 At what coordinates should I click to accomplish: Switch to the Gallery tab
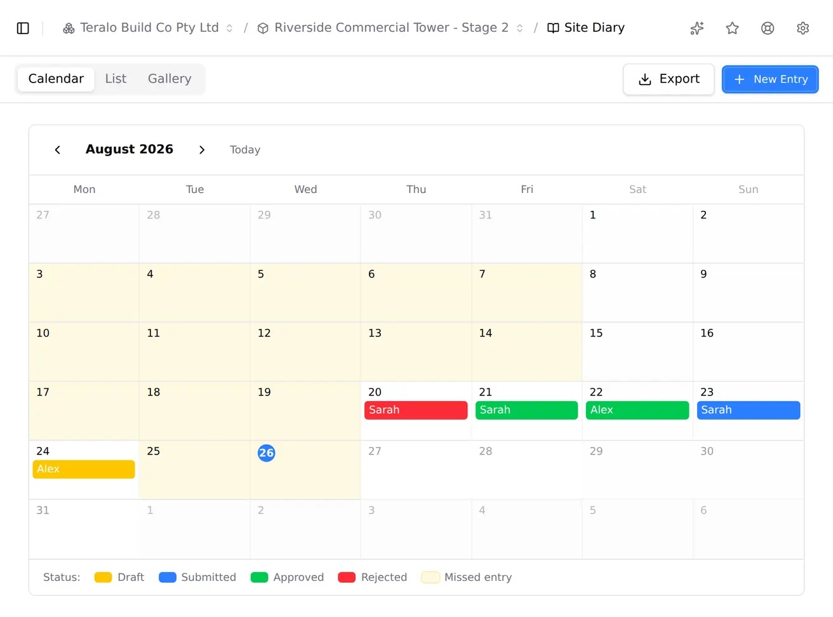coord(170,79)
